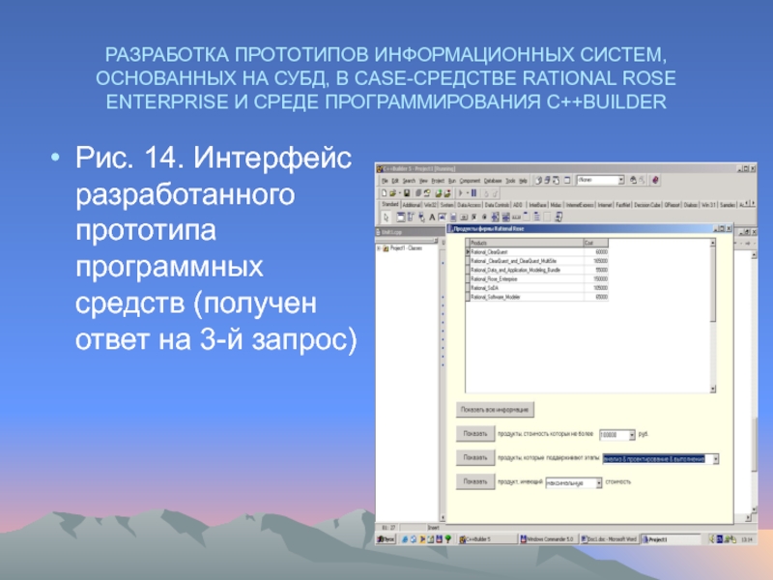Viewport: 773px width, 580px height.
Task: Switch to Doc1.doc - Microsoft Word taskbar button
Action: [609, 539]
